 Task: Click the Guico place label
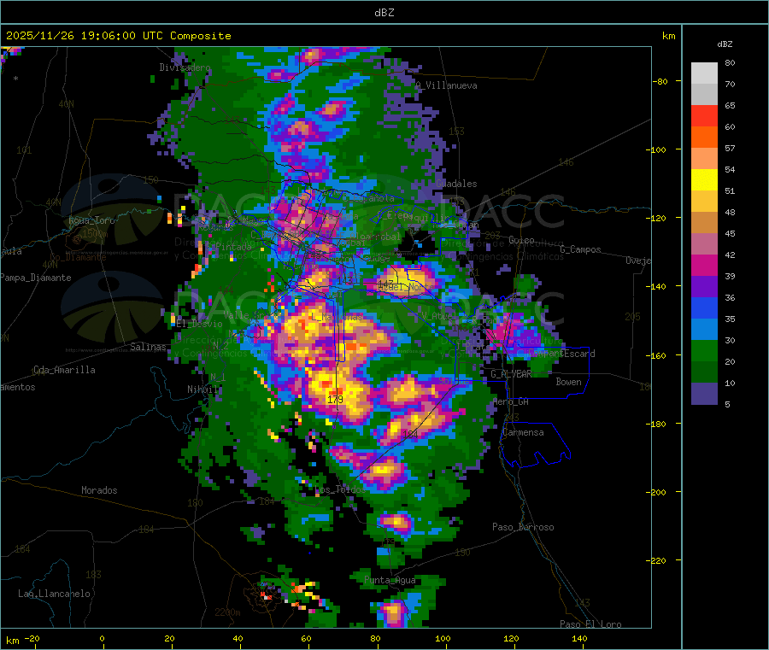(521, 240)
